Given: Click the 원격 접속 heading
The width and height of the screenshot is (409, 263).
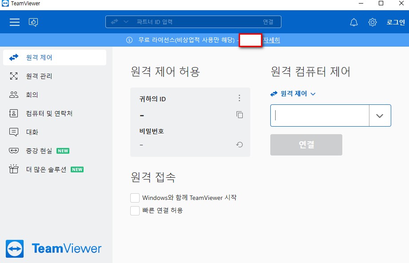Looking at the screenshot, I should tap(153, 177).
